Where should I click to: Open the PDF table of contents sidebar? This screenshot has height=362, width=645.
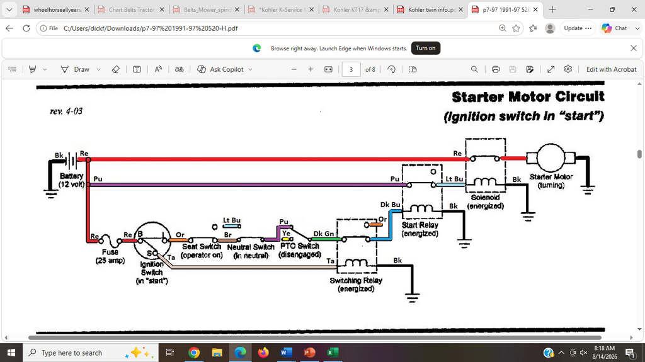tap(13, 69)
